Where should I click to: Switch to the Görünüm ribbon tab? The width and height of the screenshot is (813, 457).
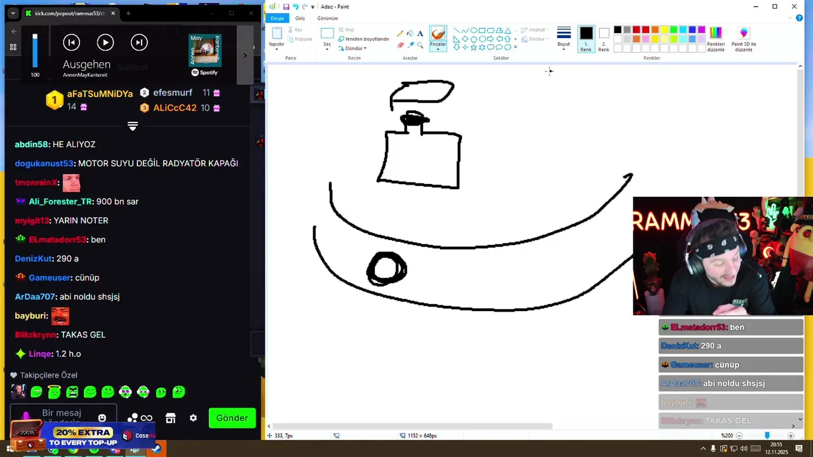pos(327,18)
